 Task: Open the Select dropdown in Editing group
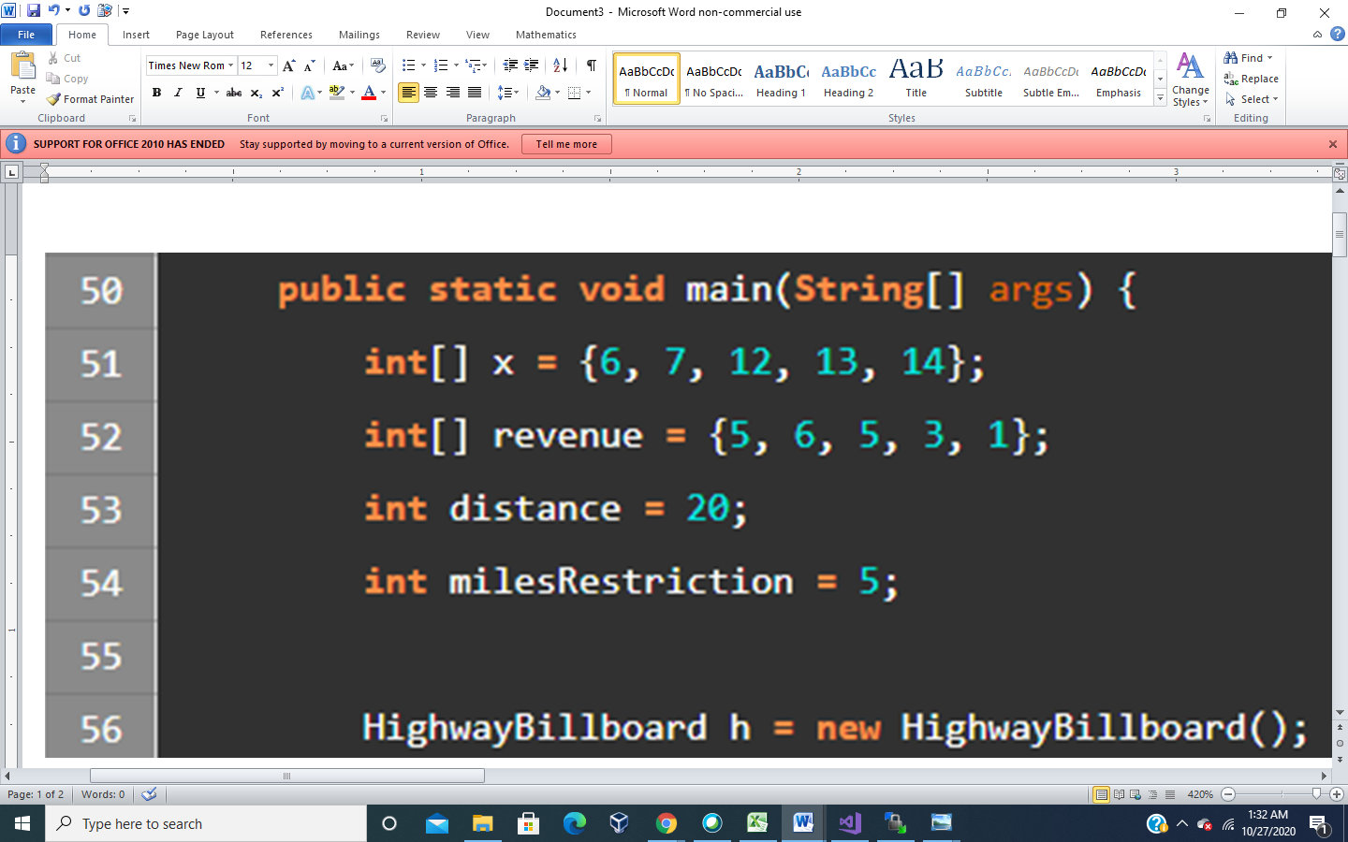click(x=1252, y=99)
